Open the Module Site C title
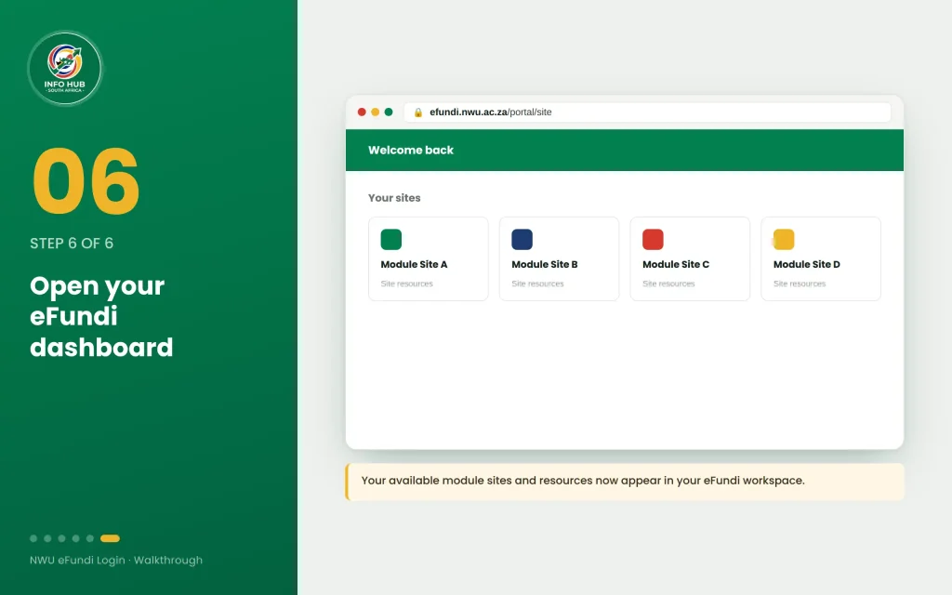This screenshot has height=595, width=952. click(676, 264)
